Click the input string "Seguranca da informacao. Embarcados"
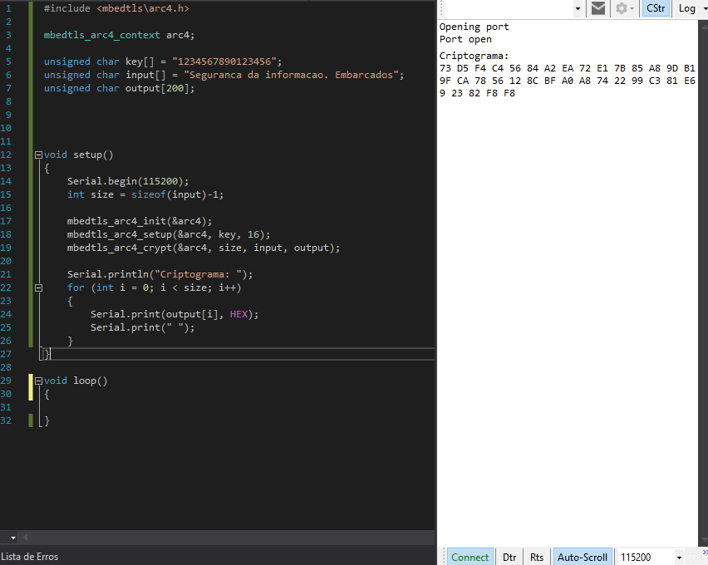This screenshot has height=565, width=708. point(291,75)
